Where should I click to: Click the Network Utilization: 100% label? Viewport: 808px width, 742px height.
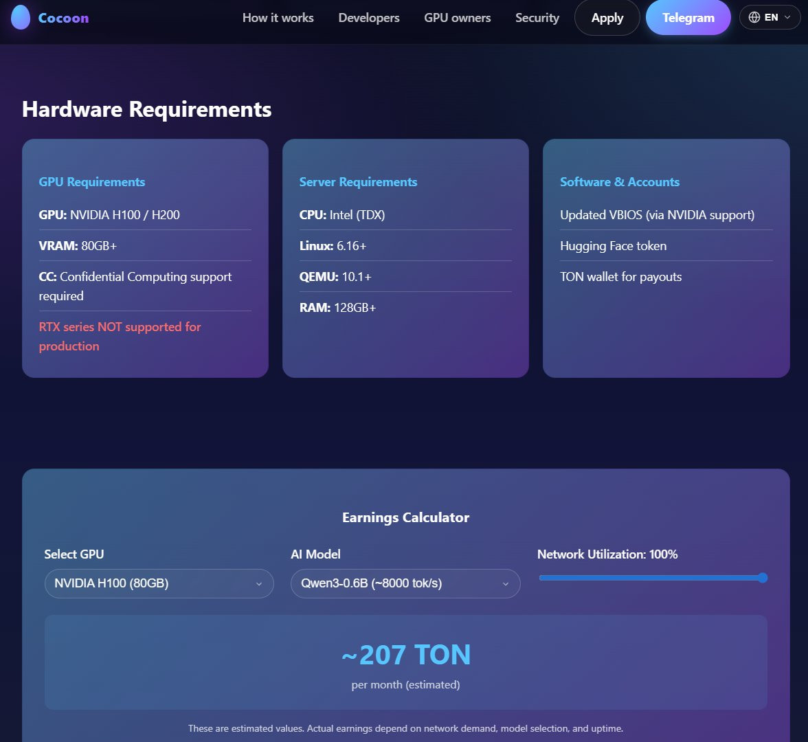click(607, 554)
